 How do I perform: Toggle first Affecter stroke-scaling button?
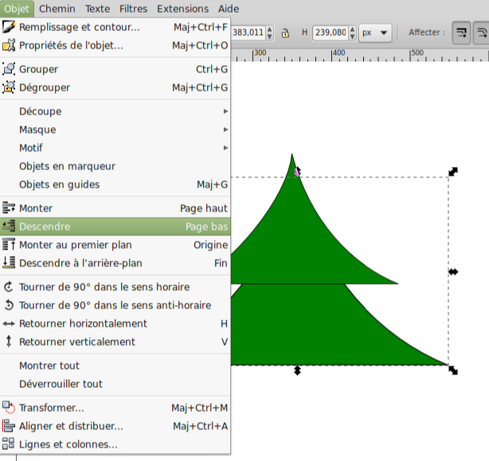click(461, 33)
